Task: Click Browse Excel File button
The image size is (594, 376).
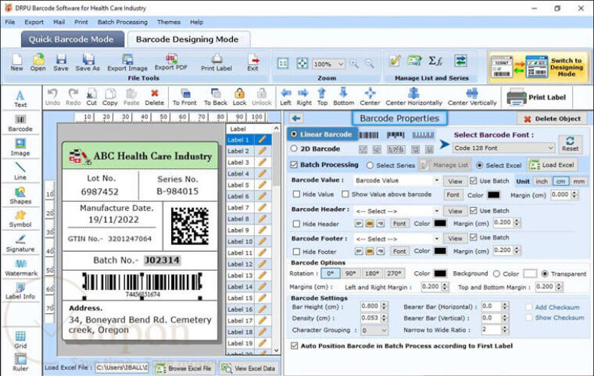Action: [x=184, y=368]
